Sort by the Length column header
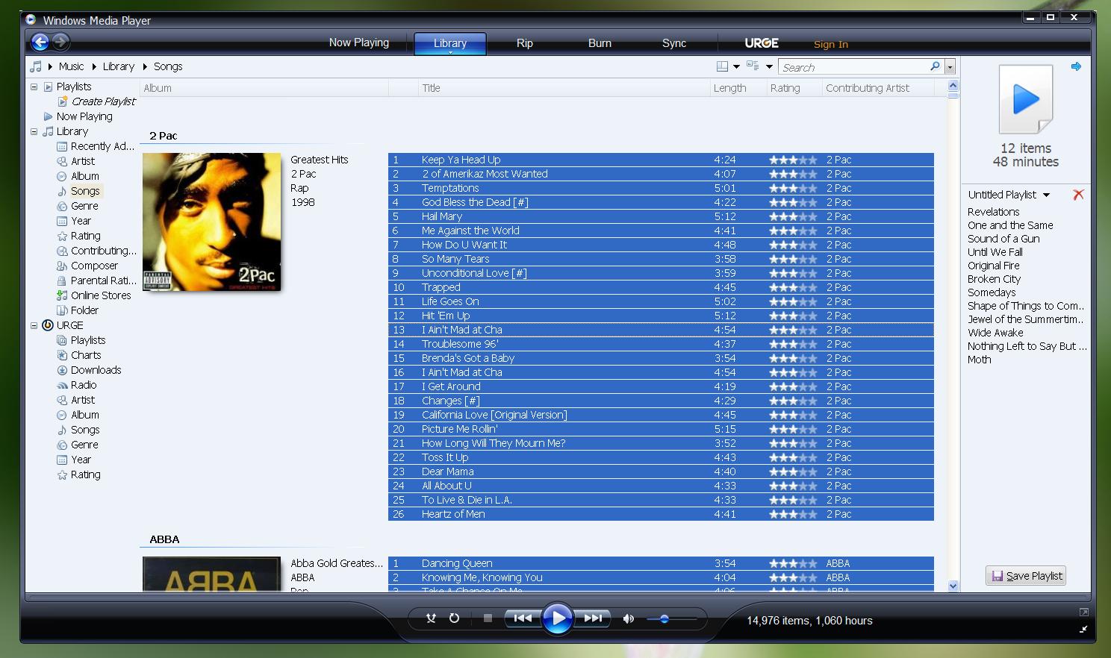 tap(738, 88)
